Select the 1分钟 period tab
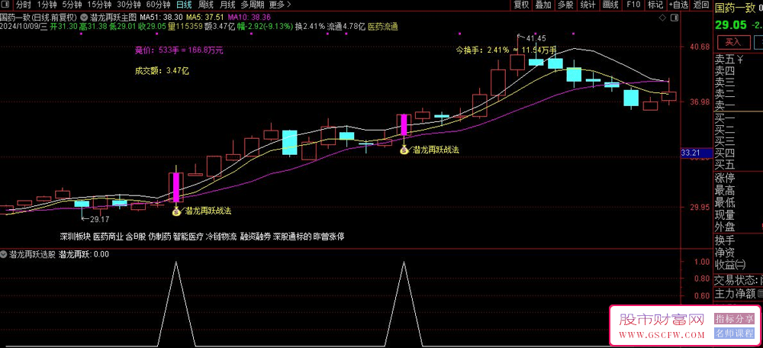The width and height of the screenshot is (763, 348). [46, 5]
